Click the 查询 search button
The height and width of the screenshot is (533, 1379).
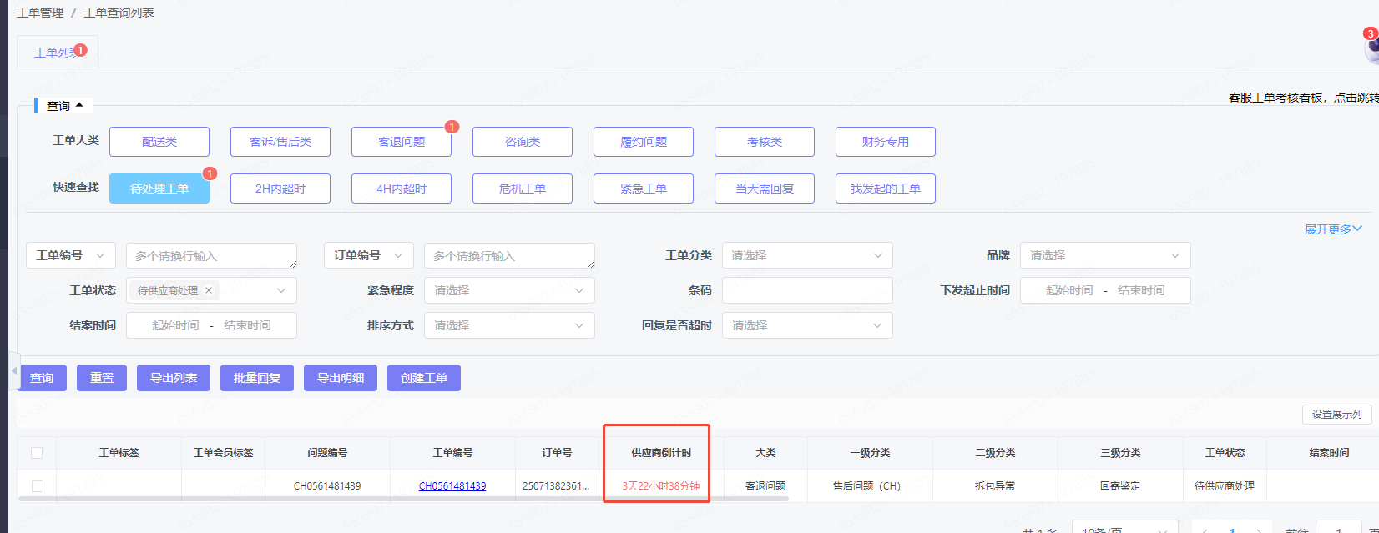(42, 378)
